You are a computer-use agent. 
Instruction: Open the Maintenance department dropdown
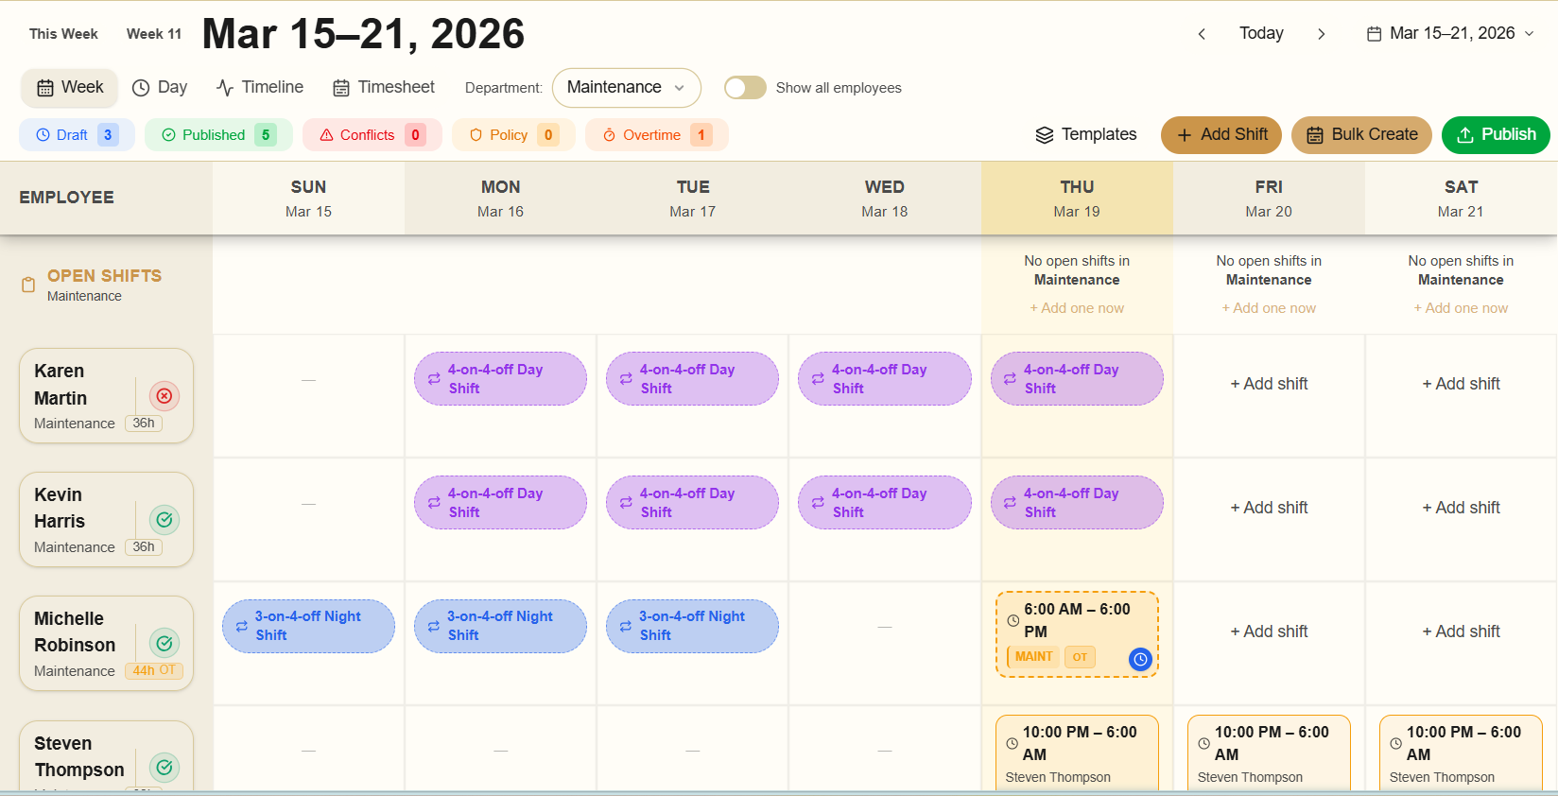click(x=626, y=88)
